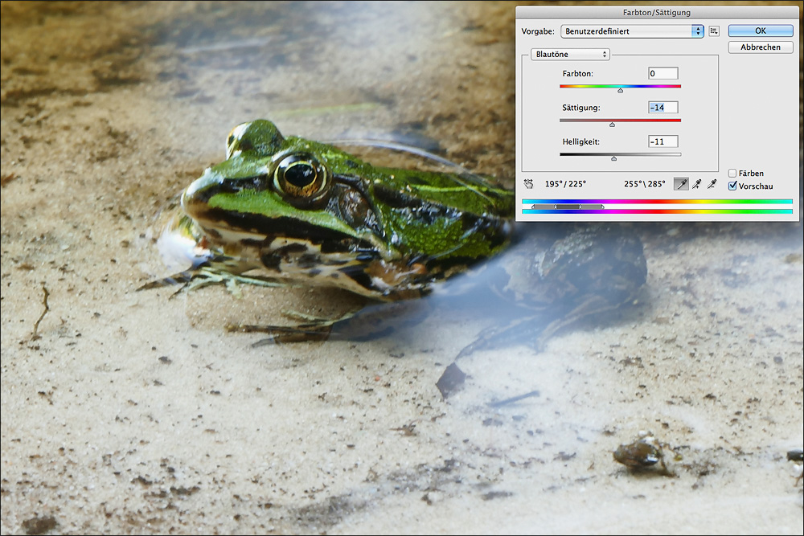Click the Farbton slider handle
Image resolution: width=804 pixels, height=536 pixels.
[621, 91]
